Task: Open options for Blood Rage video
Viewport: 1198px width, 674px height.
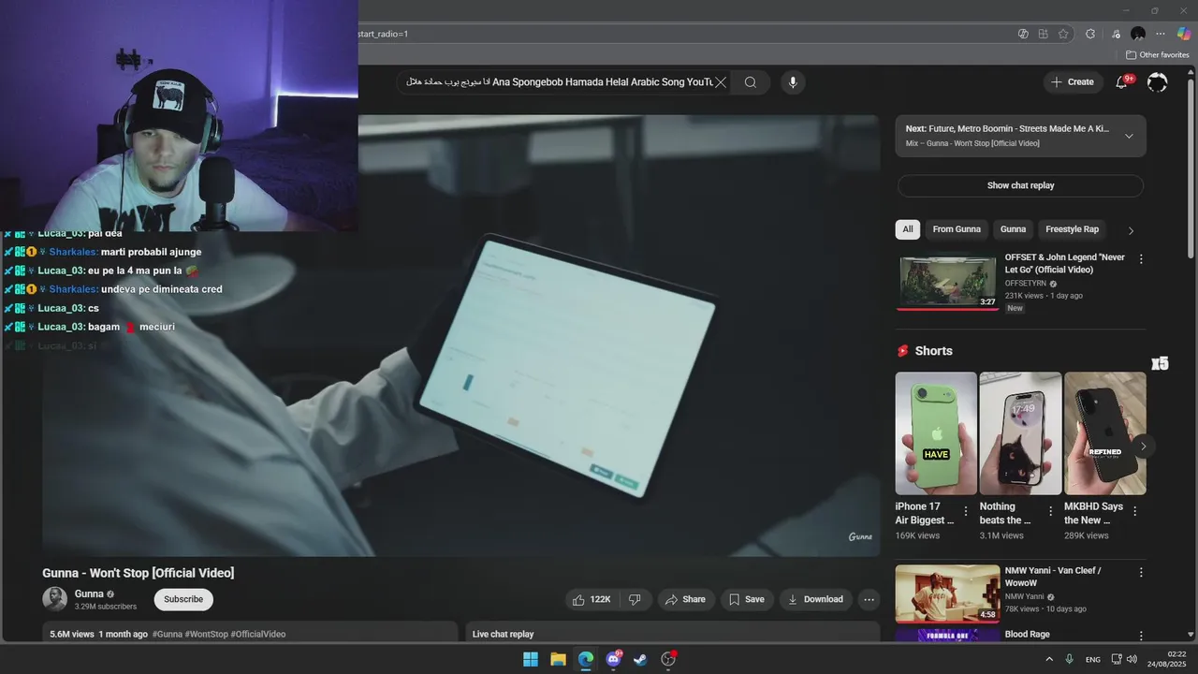Action: point(1140,636)
